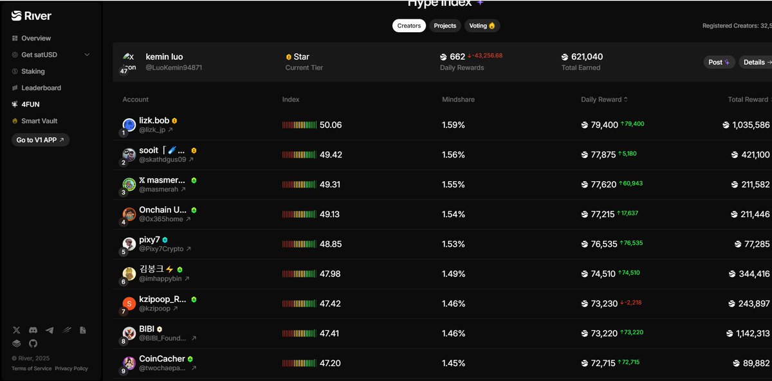Open River's X (Twitter) profile icon
The height and width of the screenshot is (381, 772).
[x=17, y=330]
